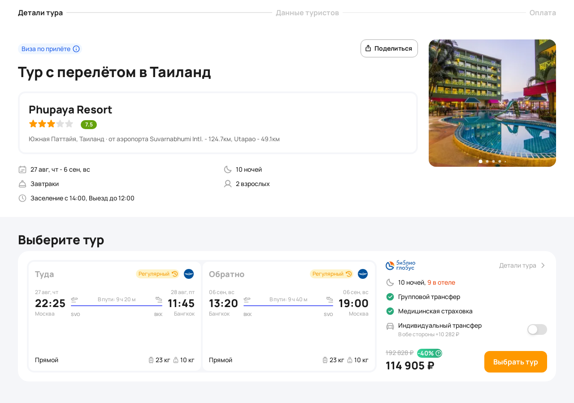Click the calendar icon beside 27 авг dates

[x=22, y=169]
